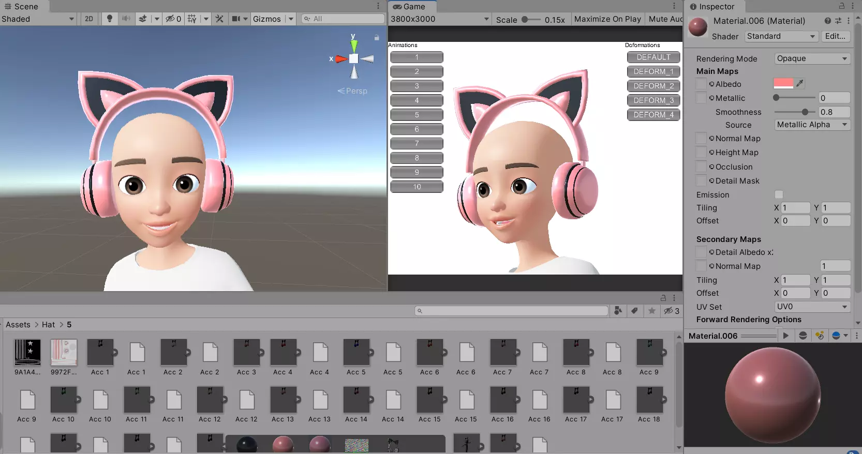Lock the Project panel
This screenshot has width=862, height=454.
click(x=663, y=298)
